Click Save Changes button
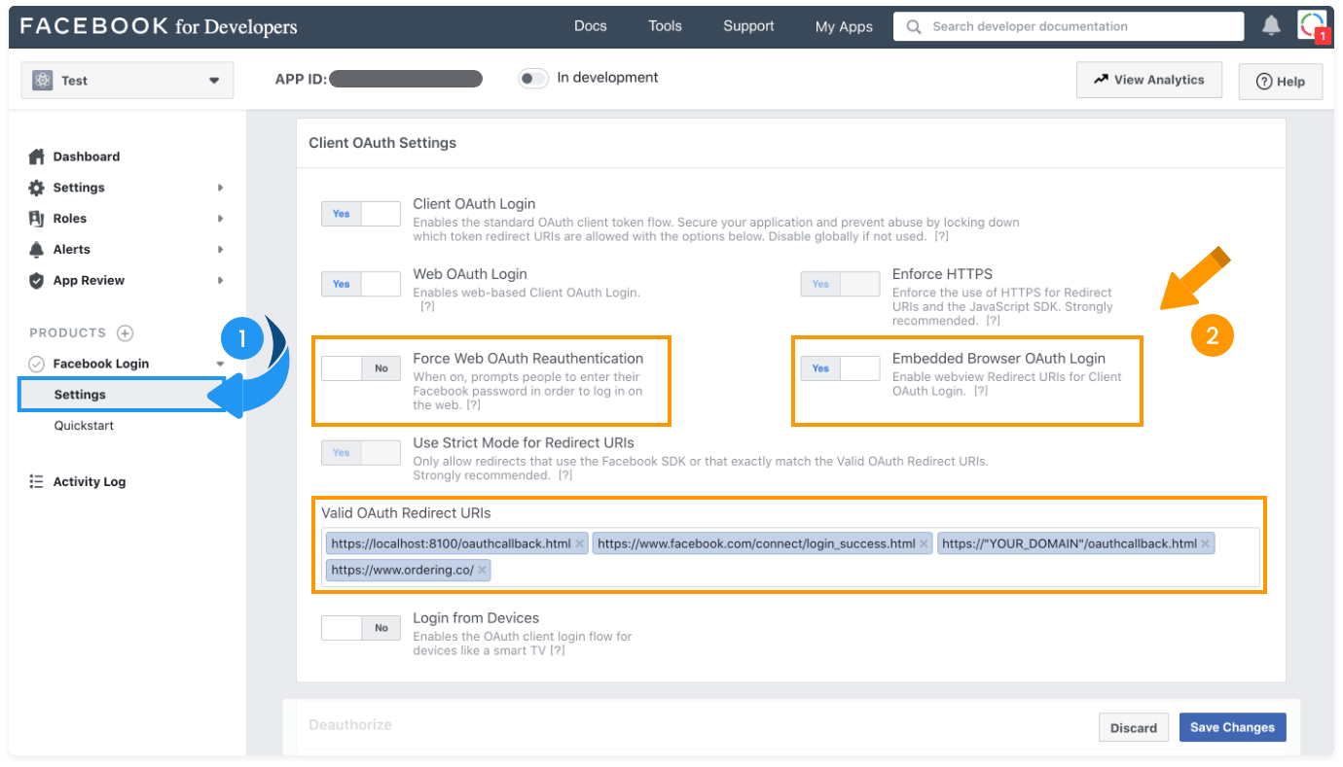Image resolution: width=1343 pixels, height=767 pixels. 1232,727
